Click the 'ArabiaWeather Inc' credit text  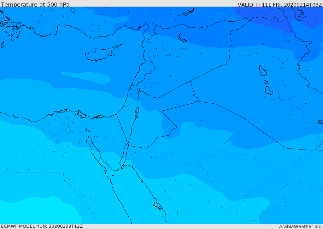point(301,226)
